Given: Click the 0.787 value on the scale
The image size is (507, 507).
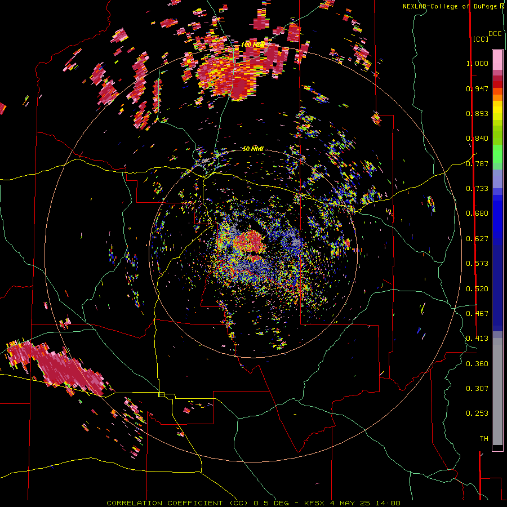Looking at the screenshot, I should click(x=477, y=163).
